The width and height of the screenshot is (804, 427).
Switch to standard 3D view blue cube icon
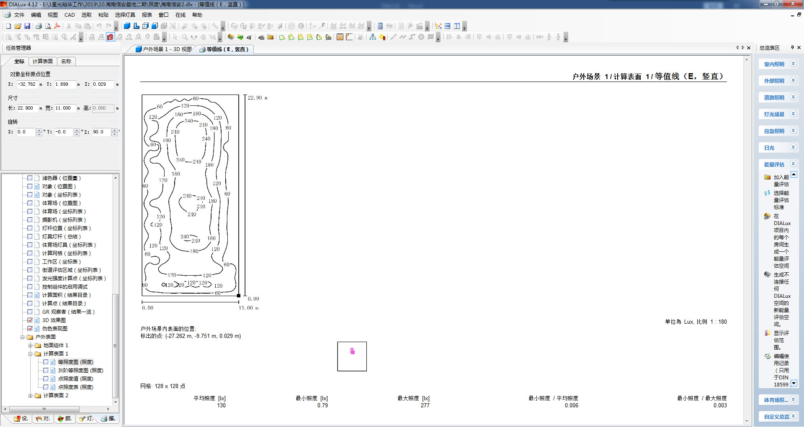click(127, 26)
